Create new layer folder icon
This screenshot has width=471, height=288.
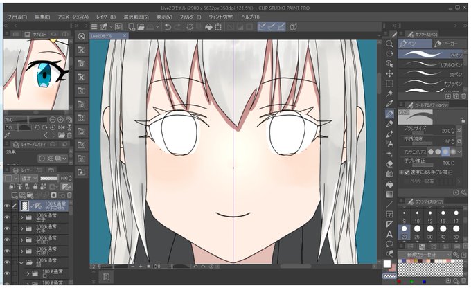[30, 195]
